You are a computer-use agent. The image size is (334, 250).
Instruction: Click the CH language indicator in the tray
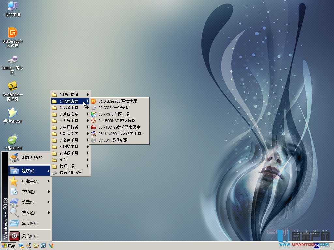pos(316,246)
